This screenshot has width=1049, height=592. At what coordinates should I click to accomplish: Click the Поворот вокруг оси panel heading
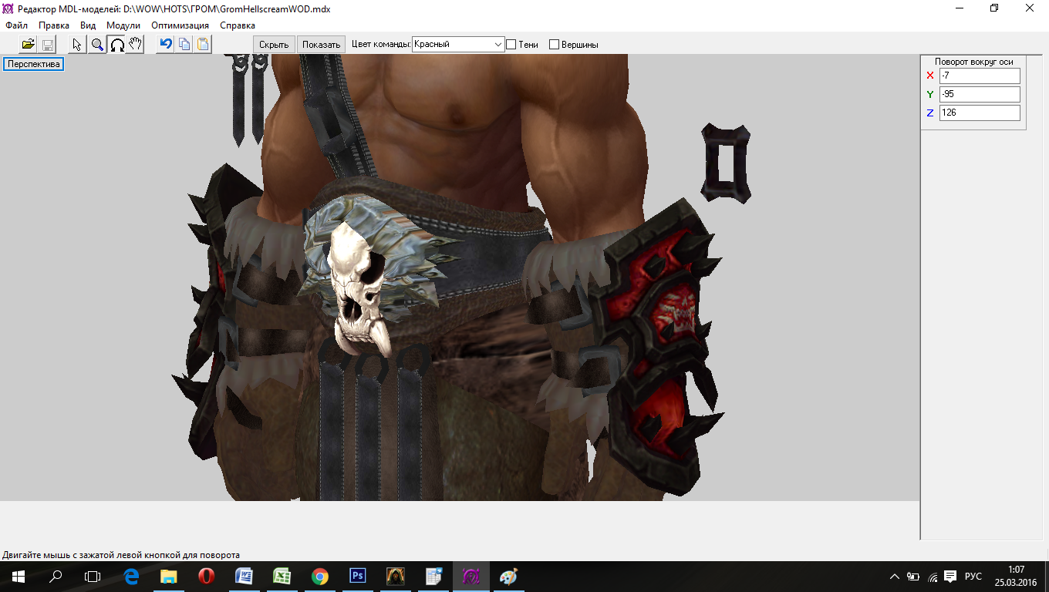click(973, 62)
